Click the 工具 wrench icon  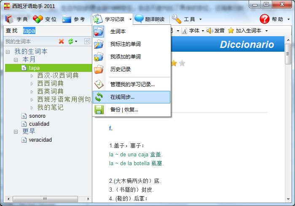coord(177,19)
